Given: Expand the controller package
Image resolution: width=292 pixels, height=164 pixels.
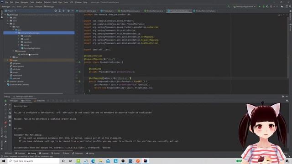Looking at the screenshot, I should coord(19,36).
